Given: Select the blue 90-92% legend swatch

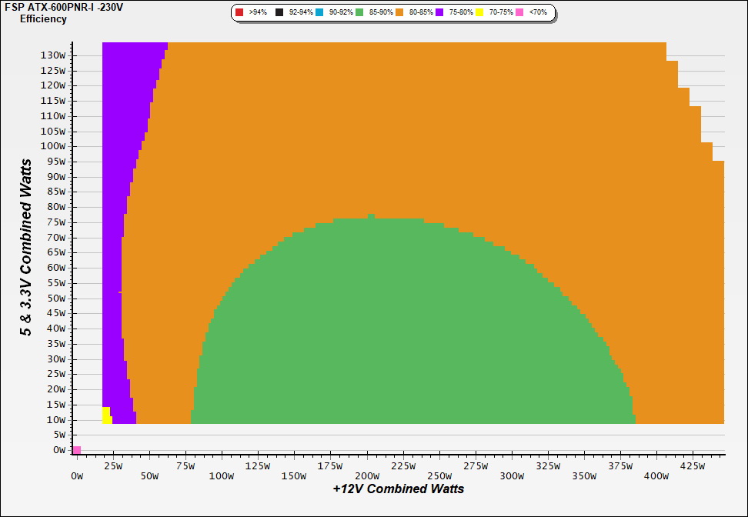Looking at the screenshot, I should (x=319, y=13).
